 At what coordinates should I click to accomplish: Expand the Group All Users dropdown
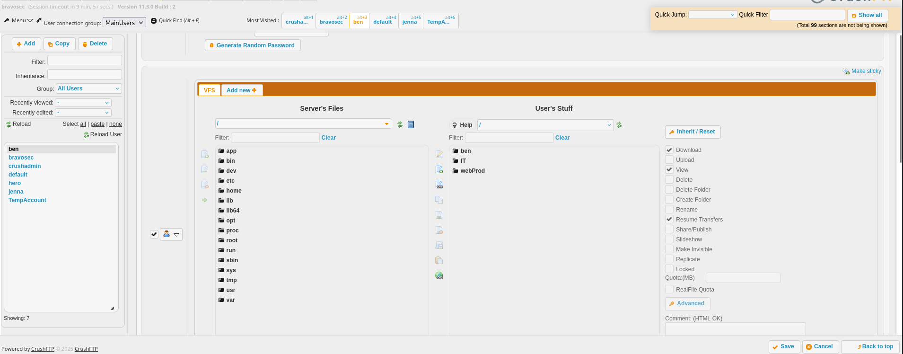[x=88, y=88]
